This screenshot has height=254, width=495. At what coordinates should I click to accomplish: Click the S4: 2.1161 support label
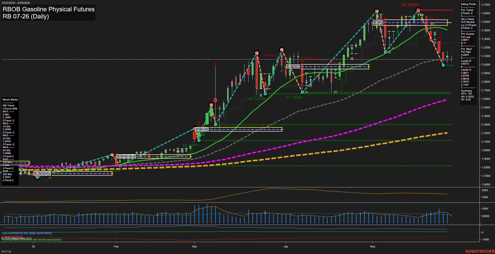pyautogui.click(x=191, y=145)
